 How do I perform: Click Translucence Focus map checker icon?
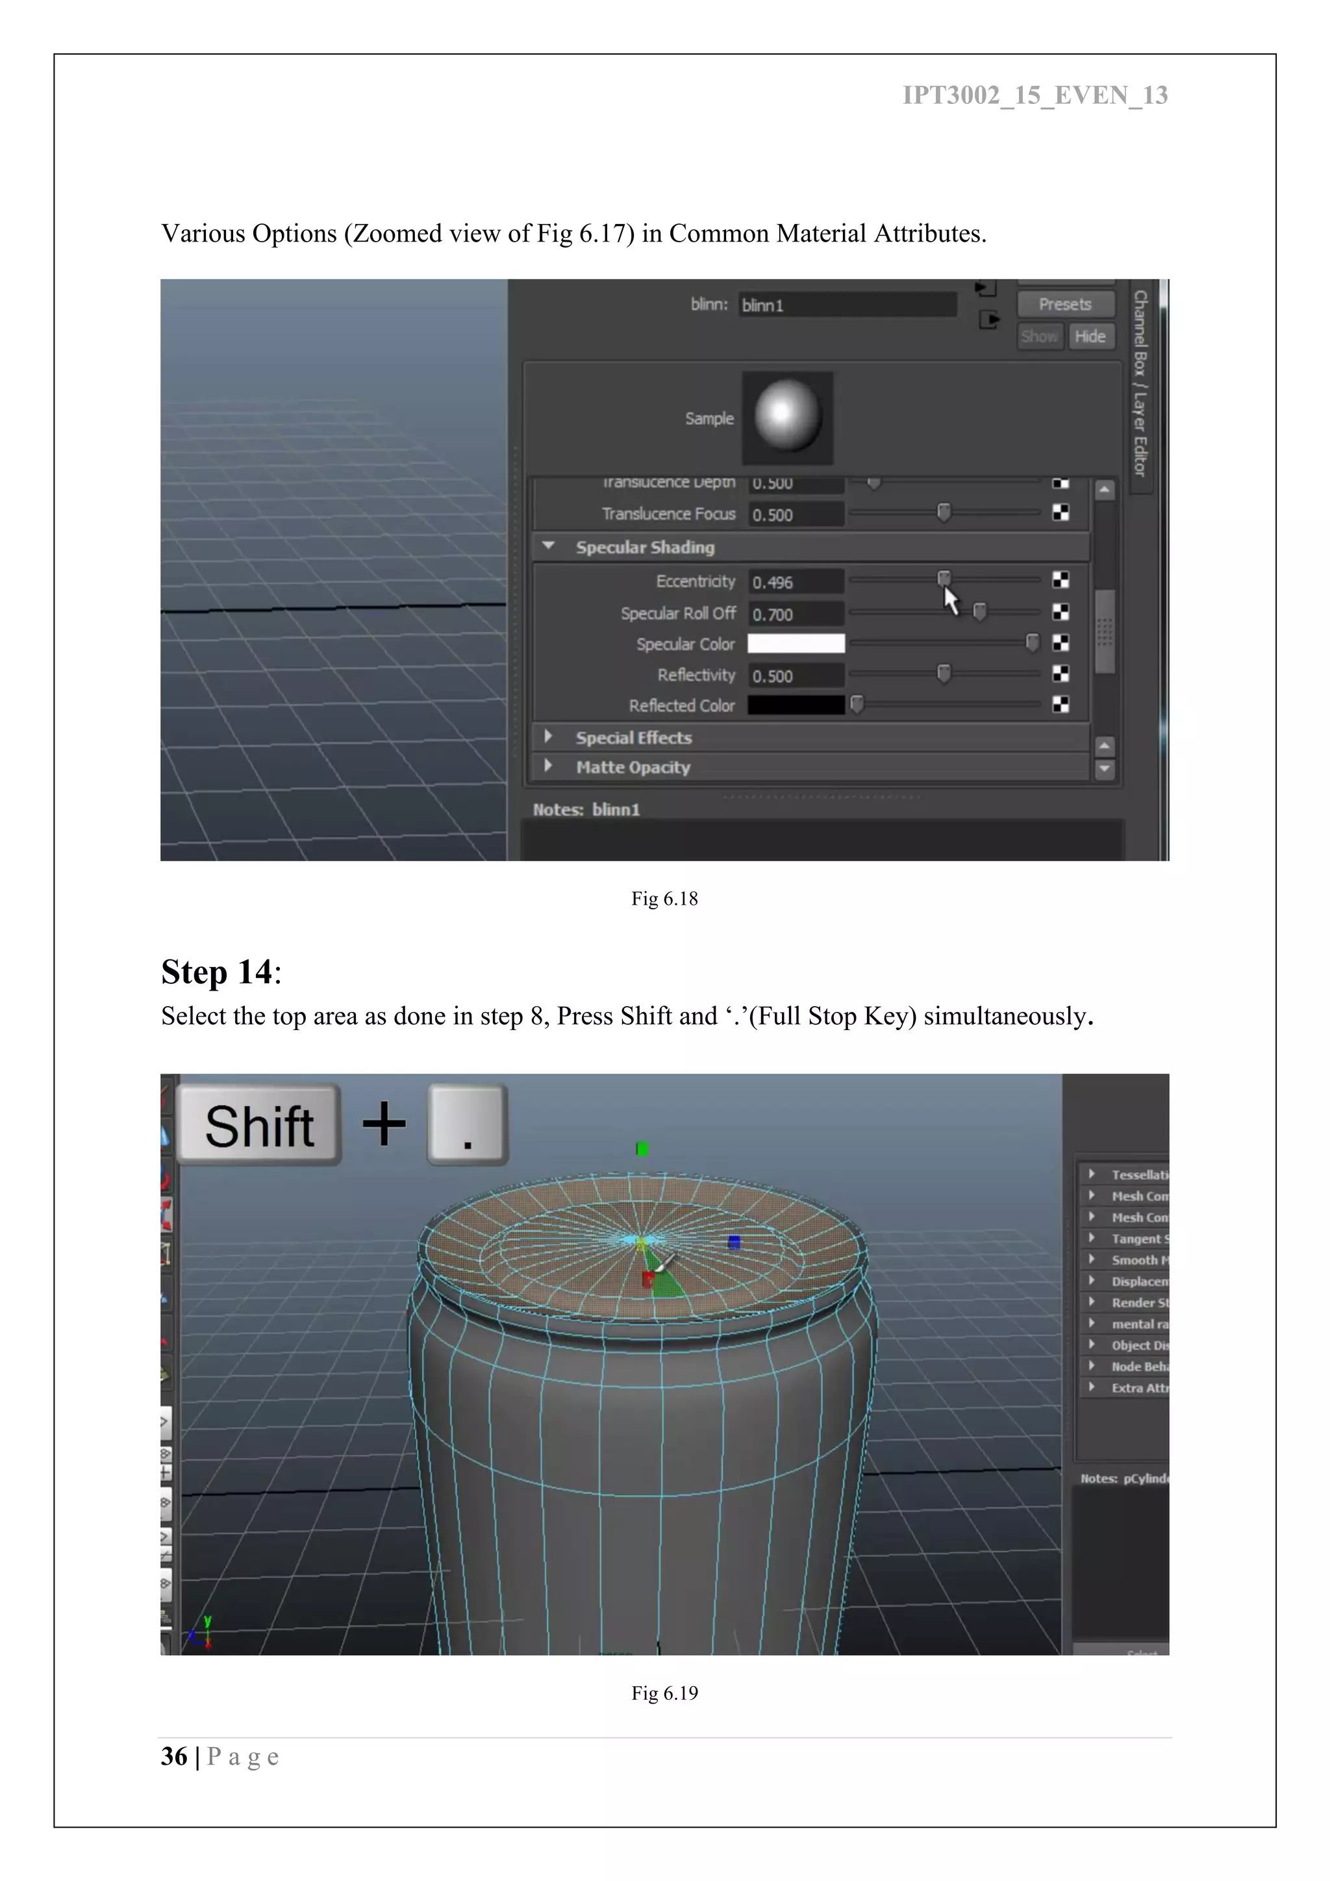[x=1060, y=513]
